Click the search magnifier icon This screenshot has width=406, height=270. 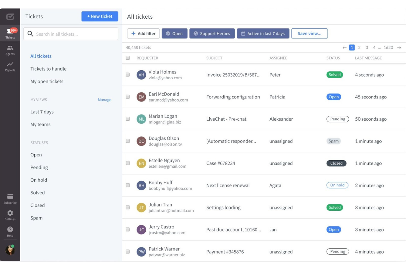coord(30,34)
